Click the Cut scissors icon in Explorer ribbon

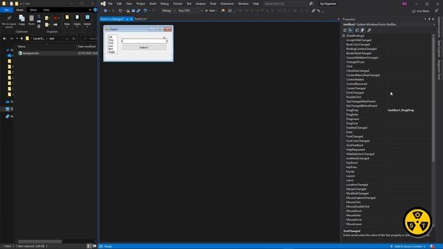[x=39, y=17]
